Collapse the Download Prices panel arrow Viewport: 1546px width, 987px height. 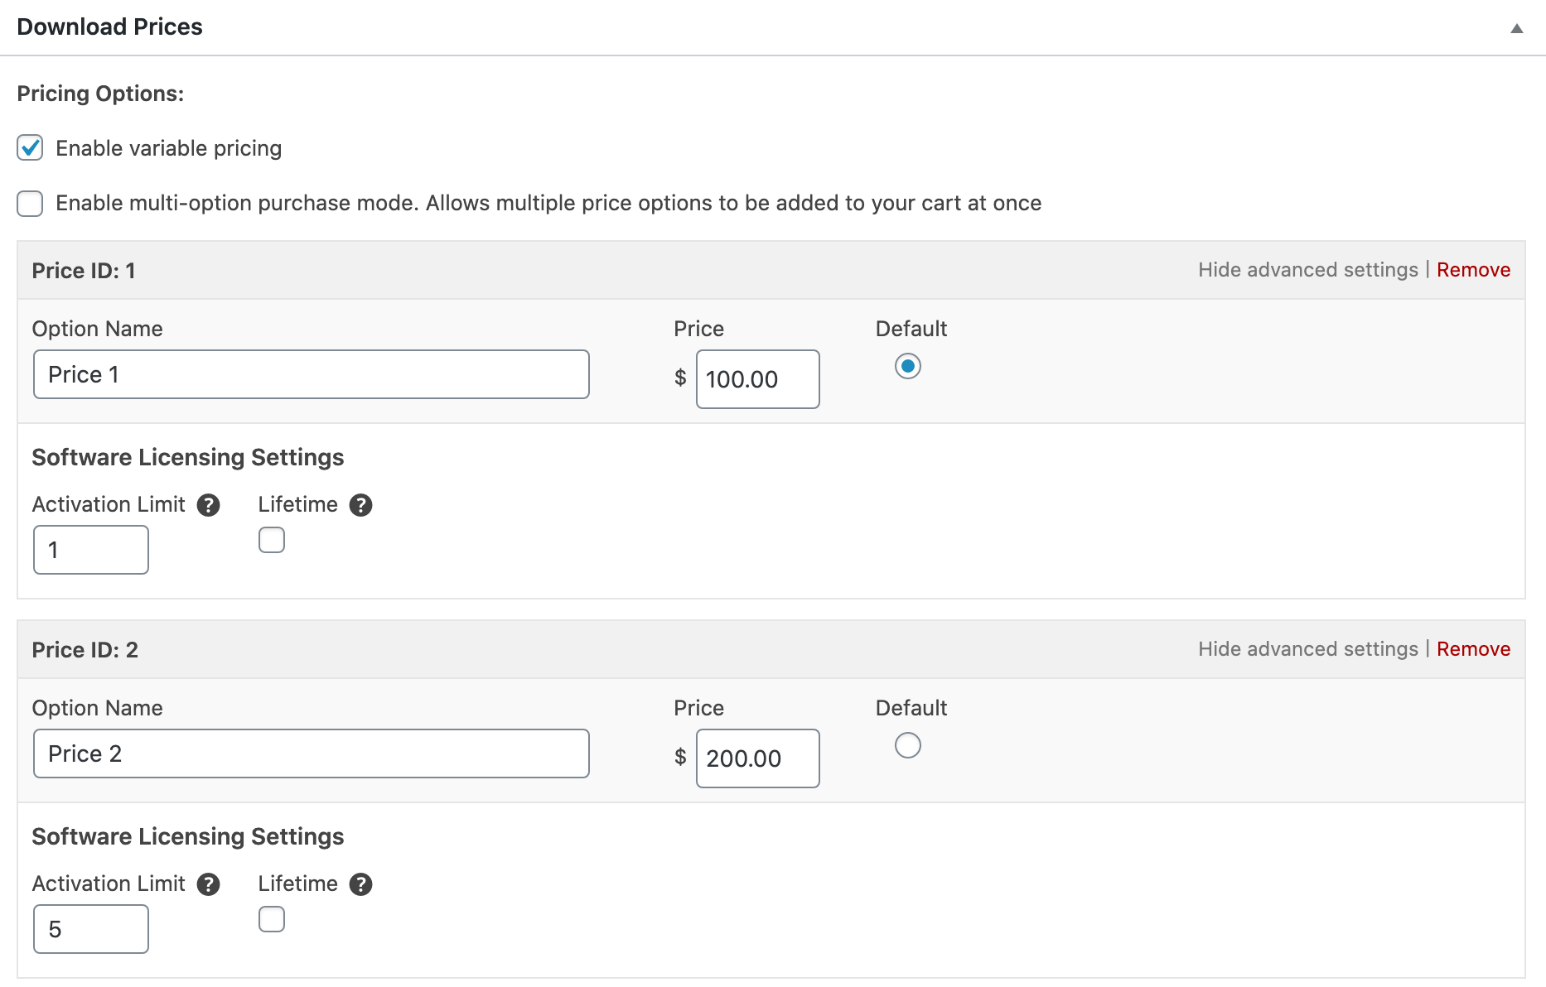[1516, 28]
